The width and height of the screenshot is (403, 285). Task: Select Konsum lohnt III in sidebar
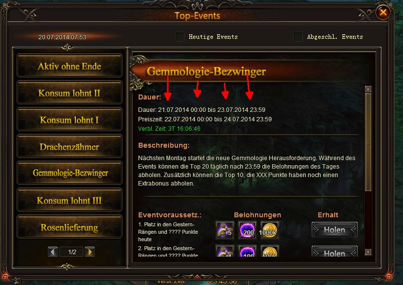tap(69, 200)
